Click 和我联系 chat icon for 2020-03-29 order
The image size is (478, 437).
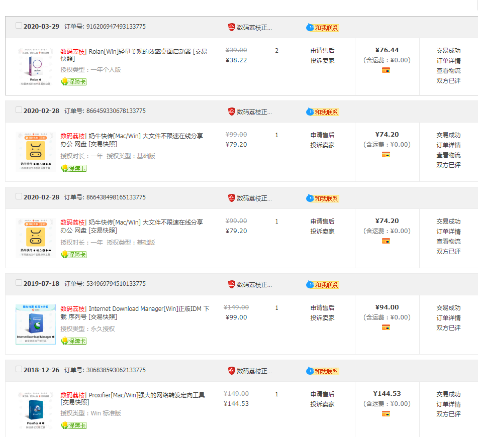click(323, 28)
